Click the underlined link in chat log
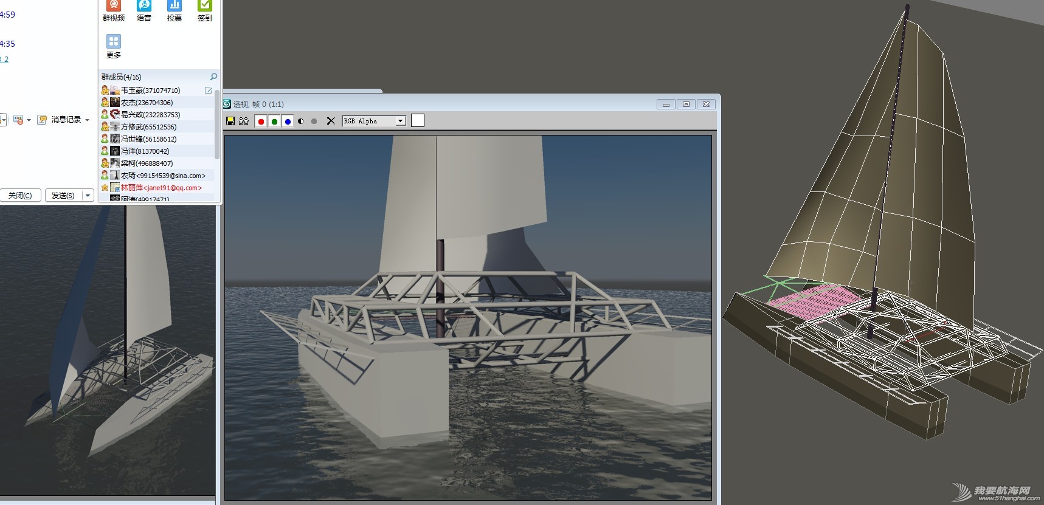The image size is (1044, 505). pyautogui.click(x=4, y=59)
